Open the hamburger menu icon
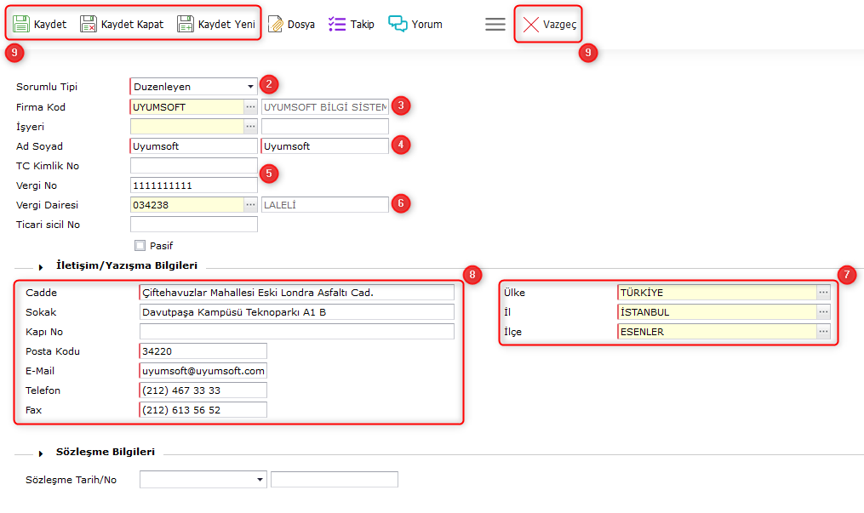 pyautogui.click(x=495, y=25)
